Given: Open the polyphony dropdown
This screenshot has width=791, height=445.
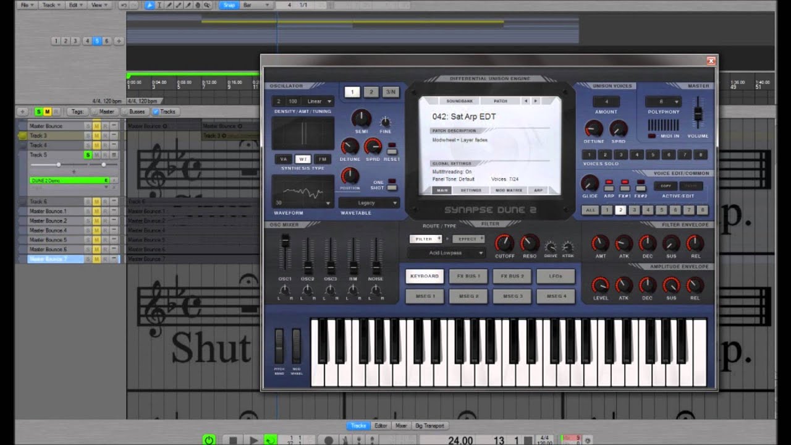Looking at the screenshot, I should (663, 101).
